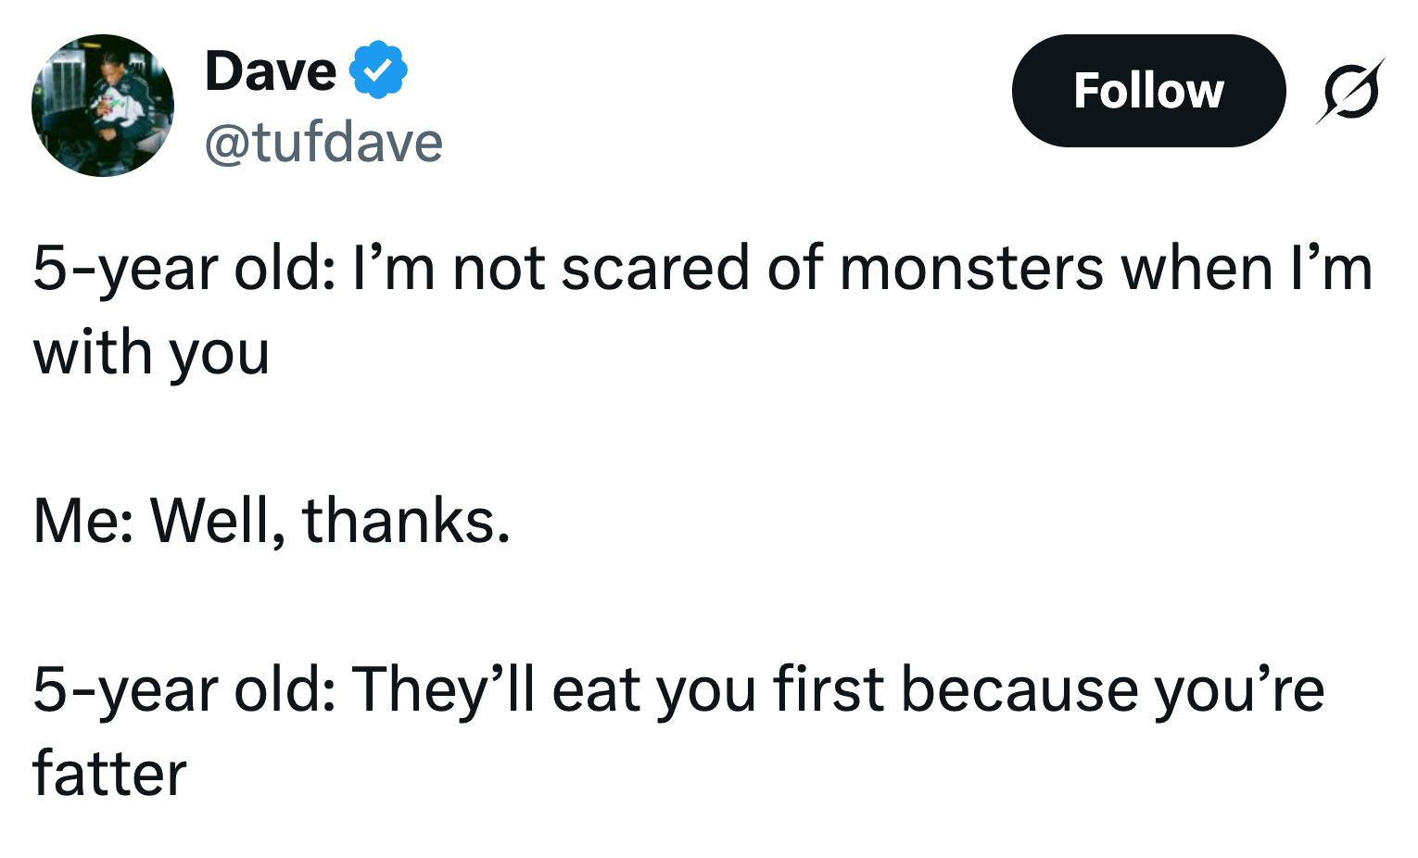Click the final word "fatter"

click(109, 774)
